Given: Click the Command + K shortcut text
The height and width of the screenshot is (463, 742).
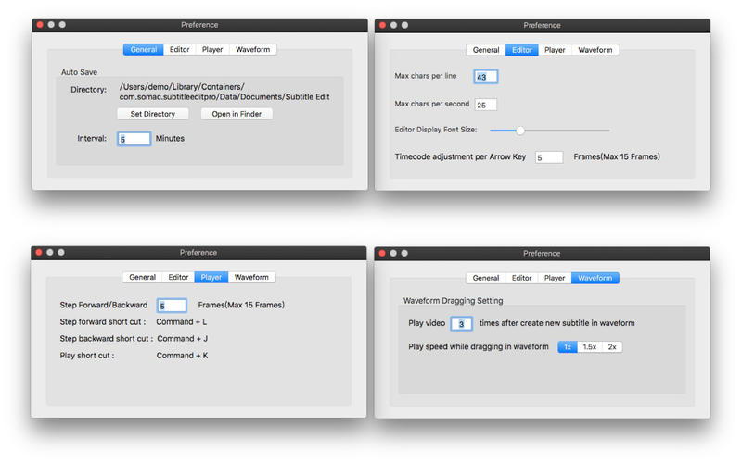Looking at the screenshot, I should 182,356.
